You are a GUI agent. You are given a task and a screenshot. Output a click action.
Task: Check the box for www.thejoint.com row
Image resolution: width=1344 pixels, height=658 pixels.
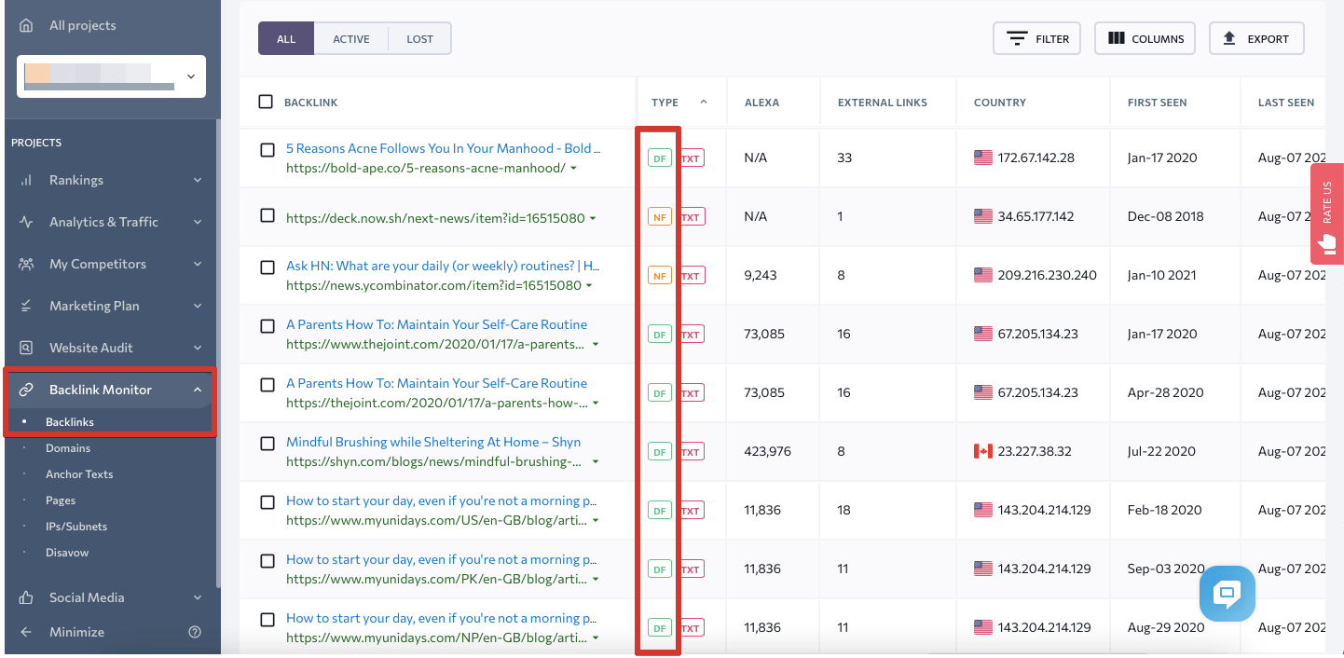coord(267,326)
